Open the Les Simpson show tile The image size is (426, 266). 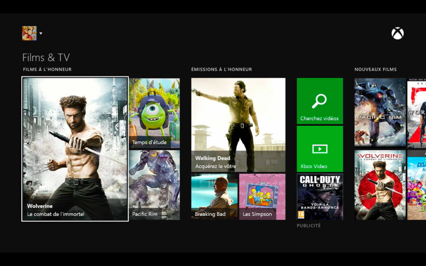tap(262, 197)
